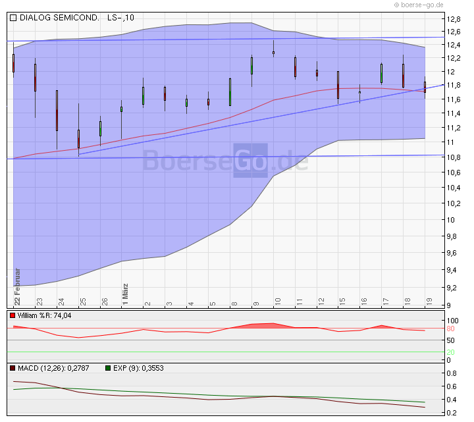Click the 12,8 price axis label
The image size is (474, 422).
pyautogui.click(x=454, y=19)
